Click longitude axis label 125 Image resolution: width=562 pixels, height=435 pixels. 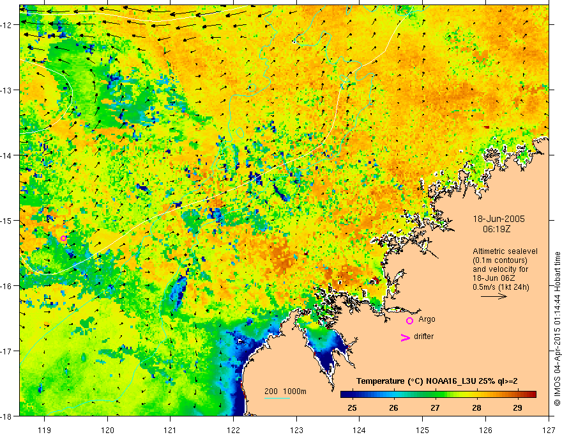pos(423,430)
